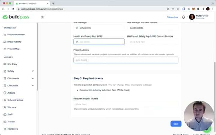Image resolution: width=216 pixels, height=135 pixels.
Task: Click the Image Gallery sidebar icon
Action: 5,42
